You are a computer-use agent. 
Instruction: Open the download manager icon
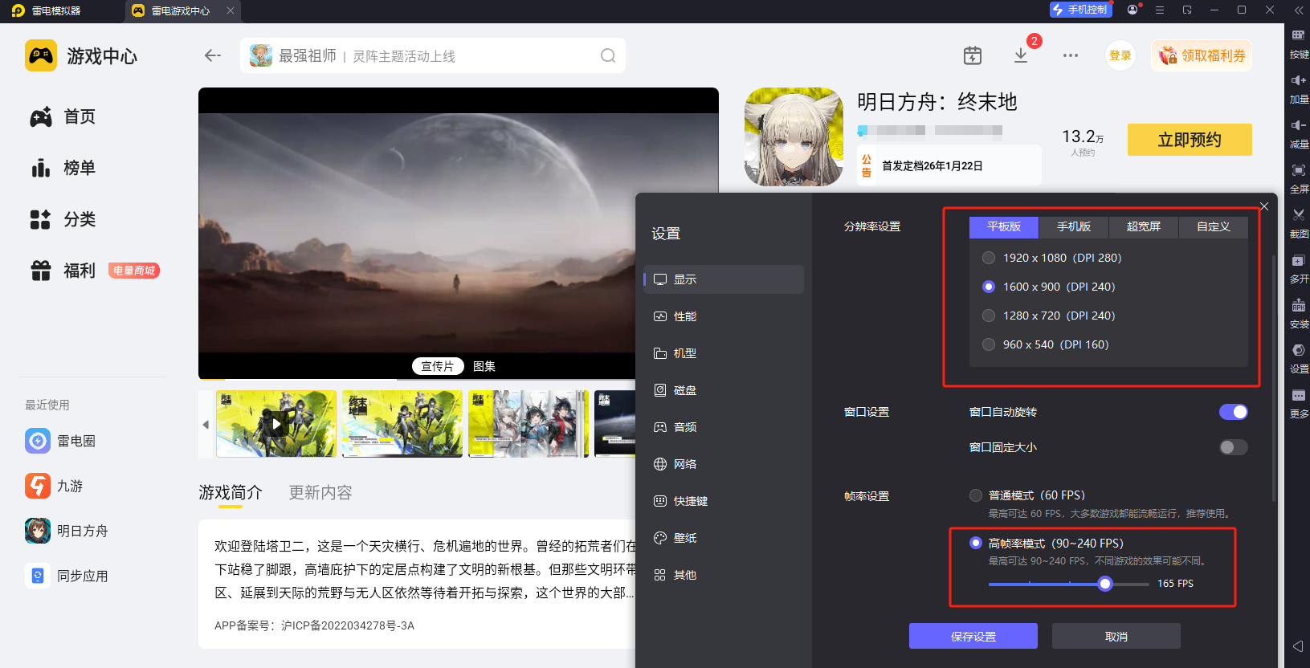coord(1021,55)
